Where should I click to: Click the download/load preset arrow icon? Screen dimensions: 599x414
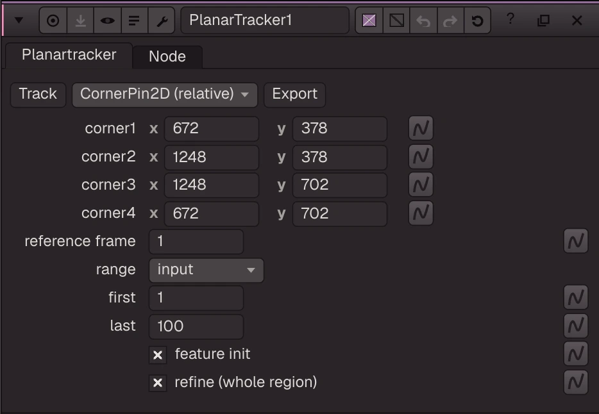tap(80, 21)
